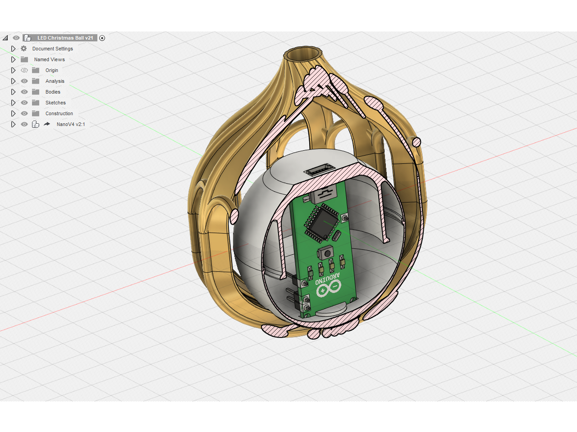Hide the Construction folder
Image resolution: width=577 pixels, height=432 pixels.
[x=24, y=113]
